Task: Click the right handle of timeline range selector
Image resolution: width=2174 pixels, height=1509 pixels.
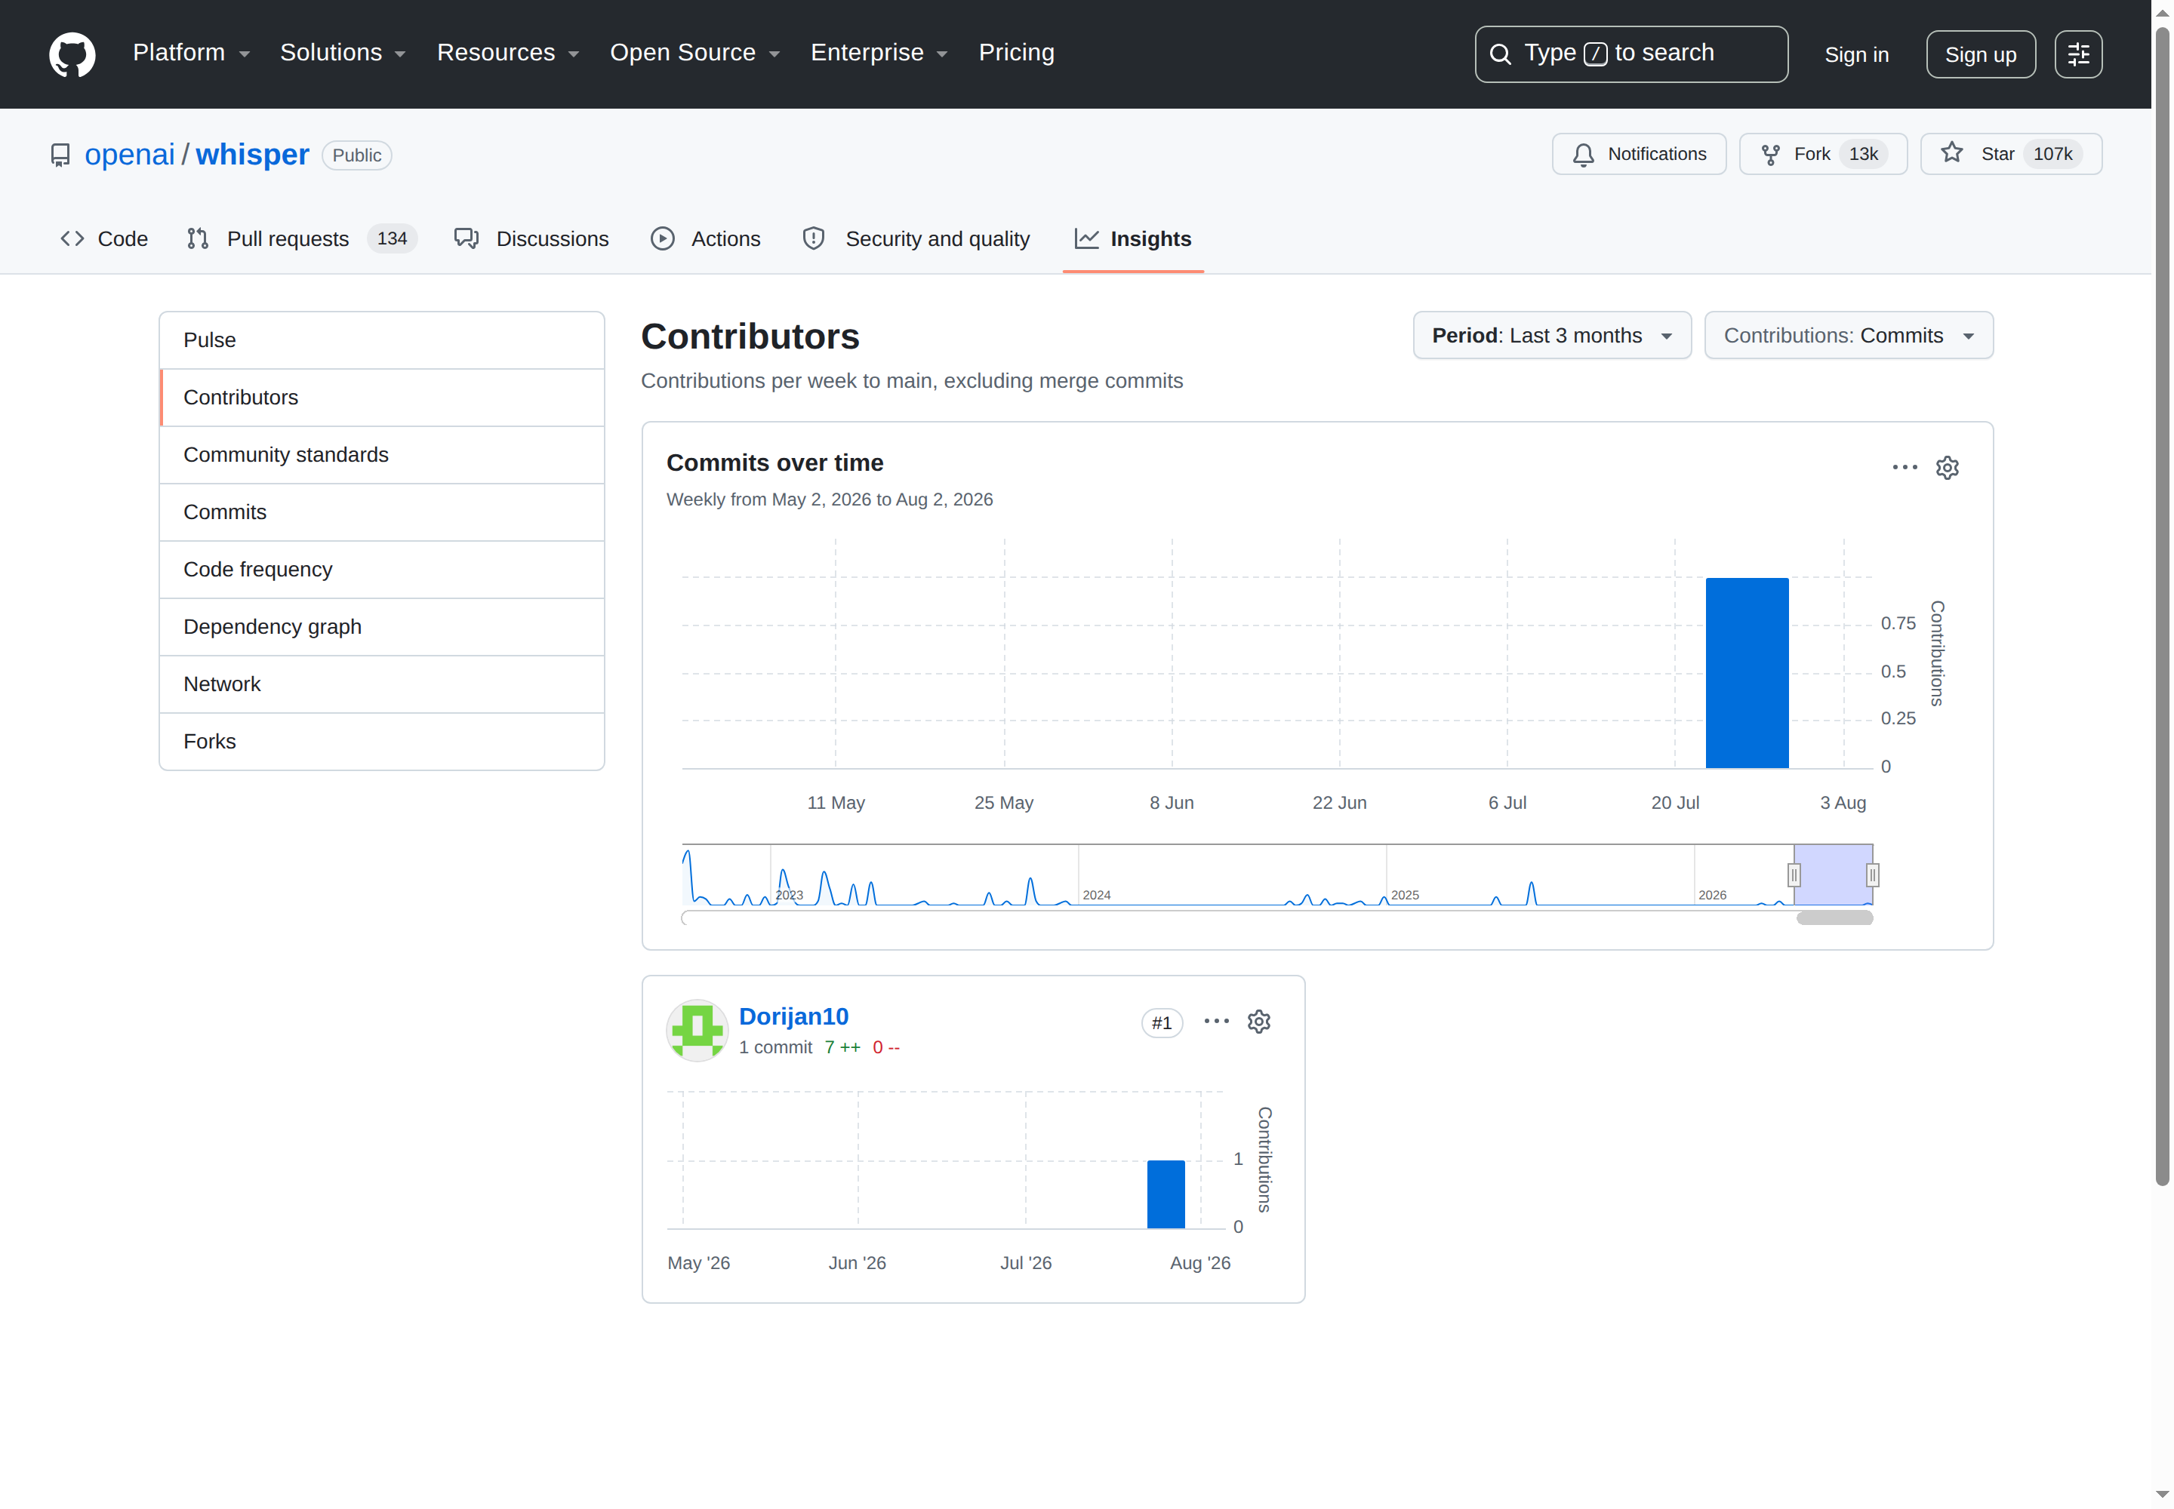Action: pos(1872,875)
